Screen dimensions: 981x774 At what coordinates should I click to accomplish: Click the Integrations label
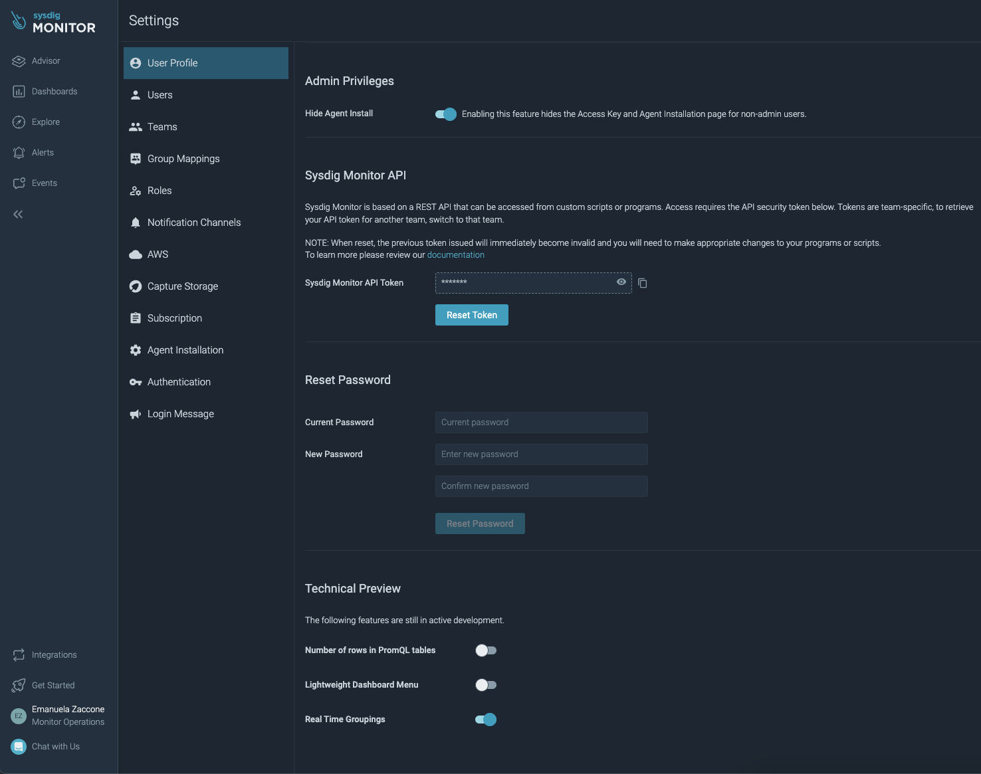coord(54,655)
